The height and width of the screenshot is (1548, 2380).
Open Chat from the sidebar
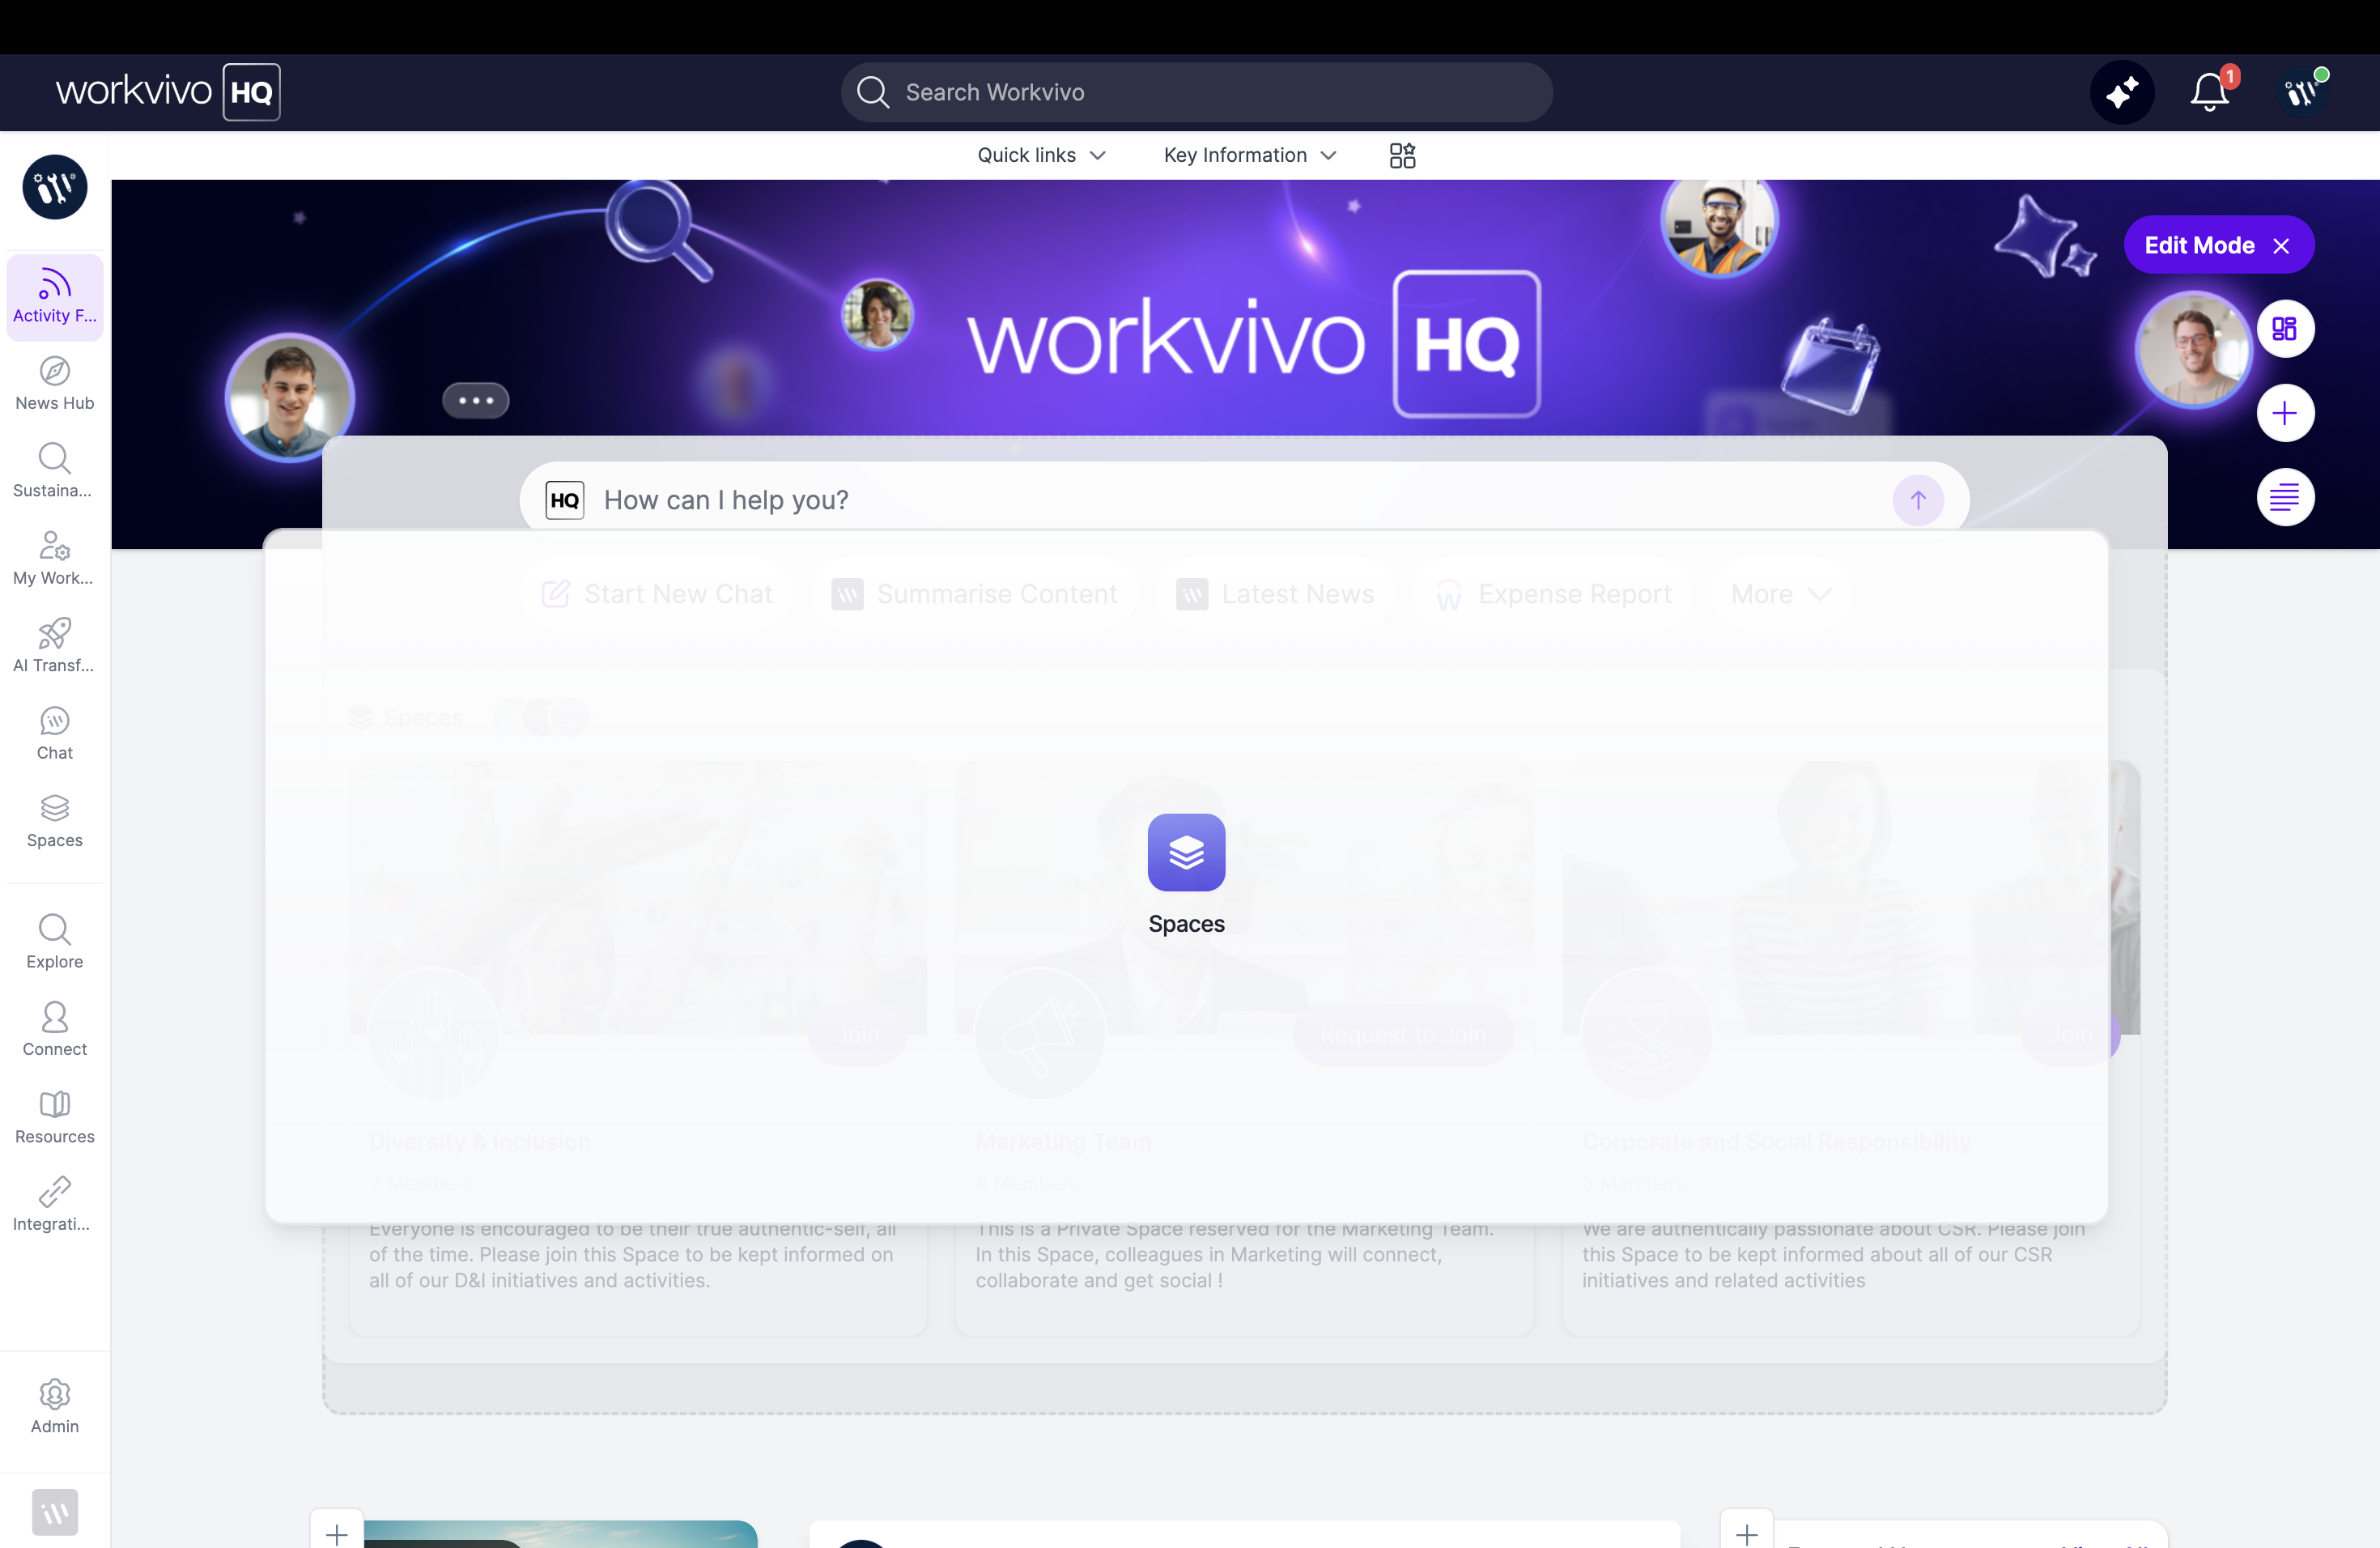[55, 735]
